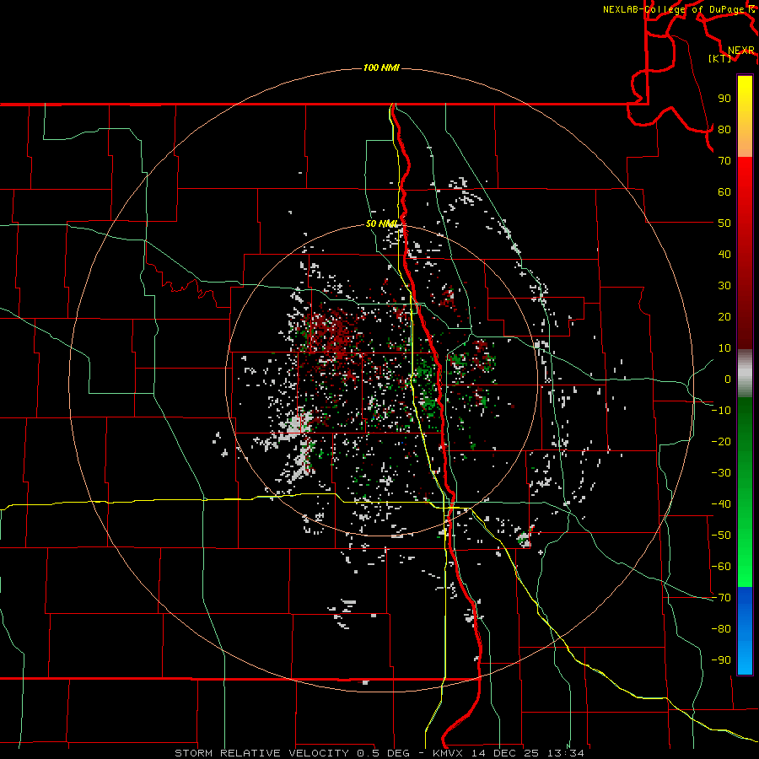
Task: Click the [KT] units label
Action: tap(720, 58)
